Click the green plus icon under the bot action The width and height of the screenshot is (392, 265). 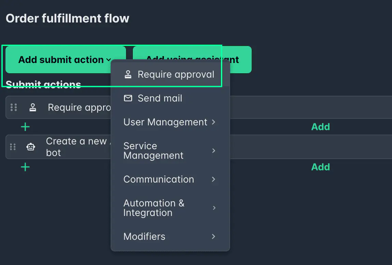[x=25, y=167]
